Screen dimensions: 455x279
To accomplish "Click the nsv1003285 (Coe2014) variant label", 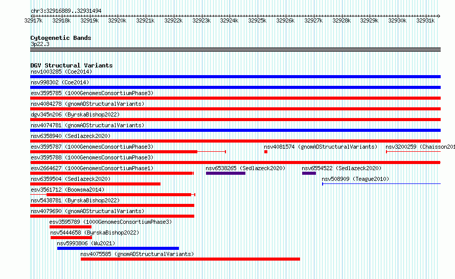I will [x=61, y=72].
